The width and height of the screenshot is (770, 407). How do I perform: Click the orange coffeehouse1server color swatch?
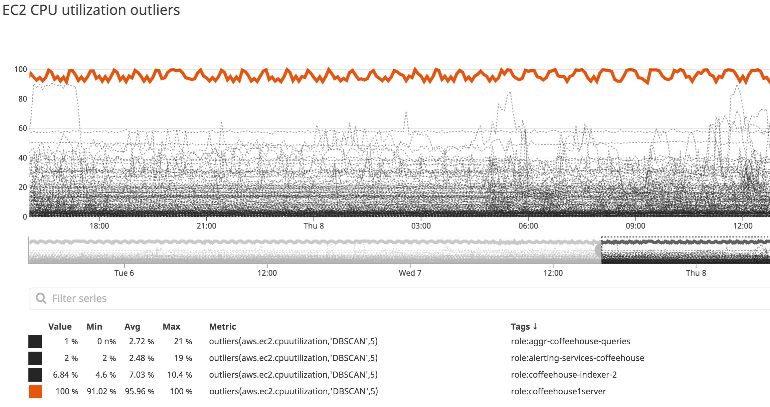pos(35,392)
